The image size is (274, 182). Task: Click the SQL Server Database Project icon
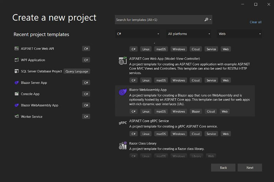pyautogui.click(x=17, y=71)
